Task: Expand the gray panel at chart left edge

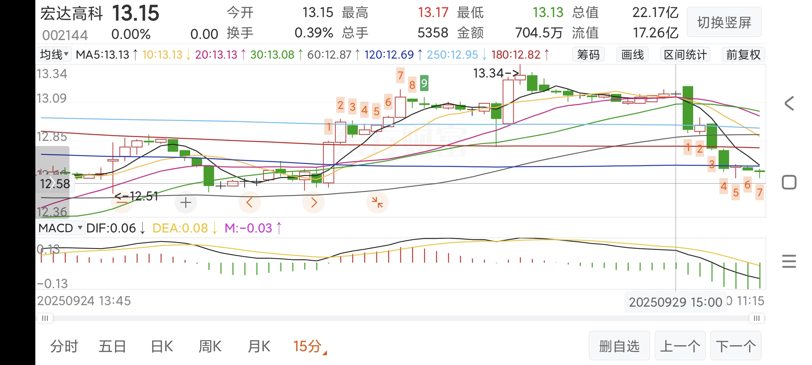Action: [x=52, y=183]
